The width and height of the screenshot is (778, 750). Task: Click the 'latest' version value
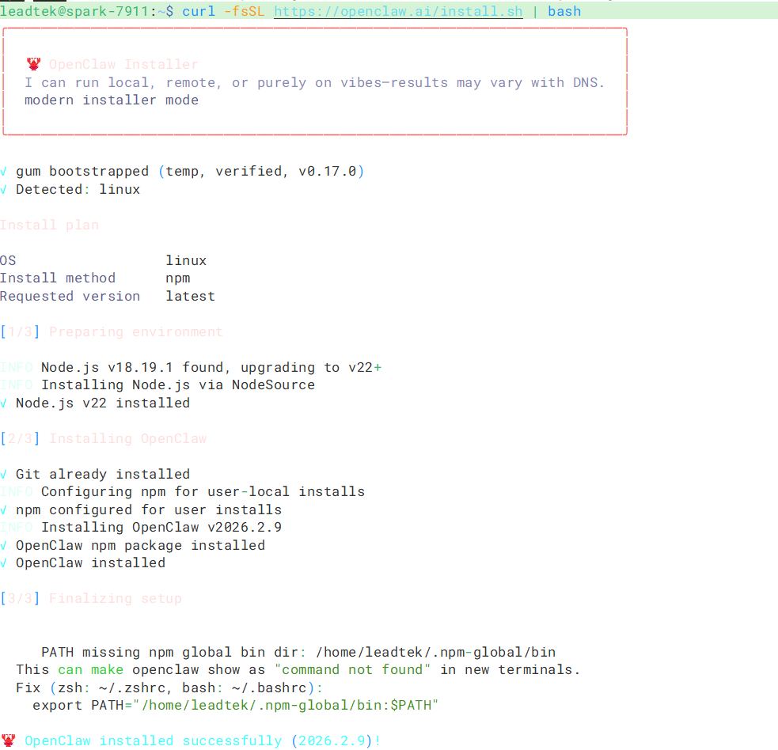[x=191, y=296]
